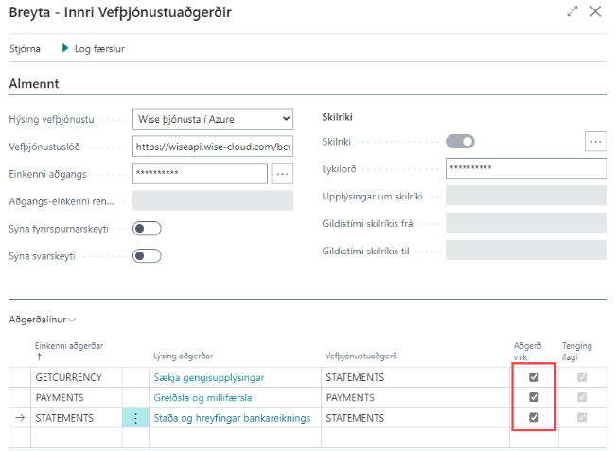Click the Log færslur play icon
Viewport: 616px width, 451px height.
(x=65, y=48)
